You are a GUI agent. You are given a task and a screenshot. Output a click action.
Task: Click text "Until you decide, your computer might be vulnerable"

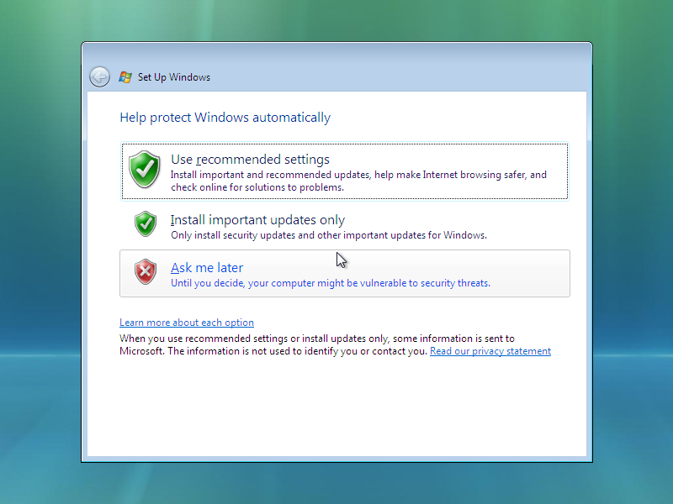[x=289, y=283]
